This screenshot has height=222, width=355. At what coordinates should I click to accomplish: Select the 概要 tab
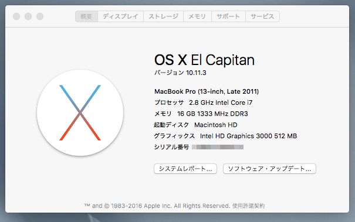click(86, 16)
